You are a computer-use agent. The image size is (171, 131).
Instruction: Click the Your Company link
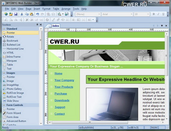point(64,80)
